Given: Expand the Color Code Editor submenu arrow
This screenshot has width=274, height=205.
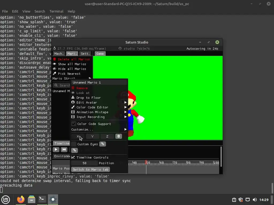Looking at the screenshot, I should (x=125, y=107).
